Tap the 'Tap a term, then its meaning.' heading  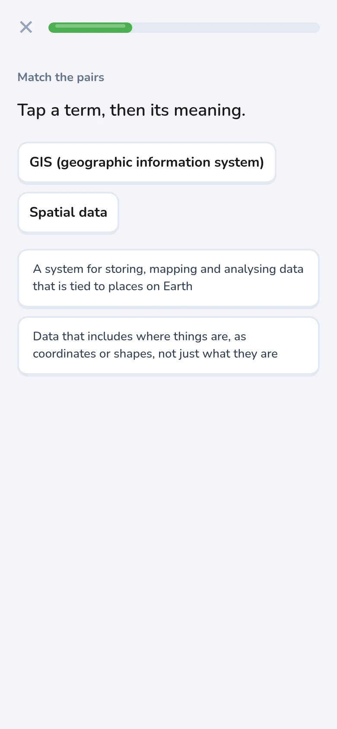pyautogui.click(x=131, y=110)
